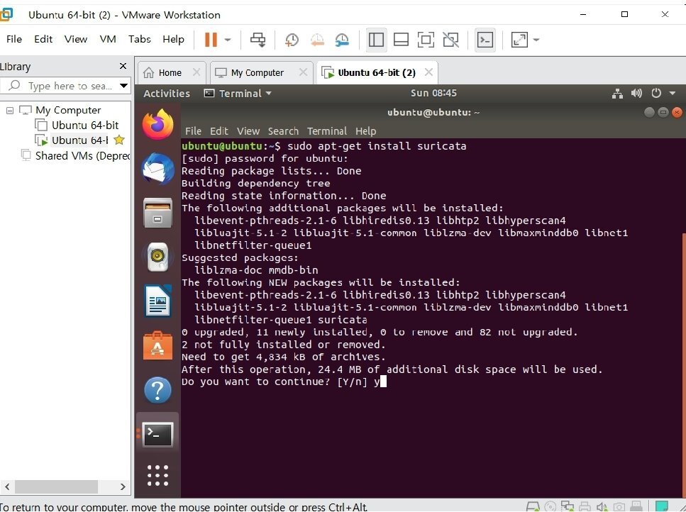The height and width of the screenshot is (512, 686).
Task: Revert the VM to its previous snapshot
Action: click(317, 40)
